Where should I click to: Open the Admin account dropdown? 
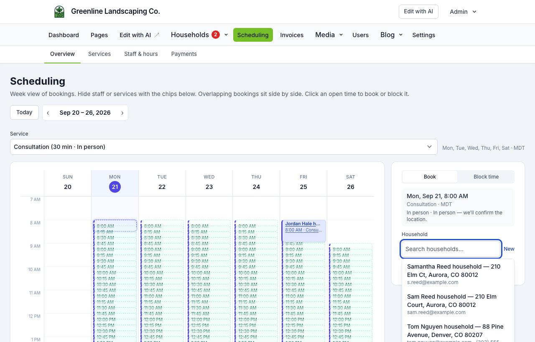pos(463,12)
